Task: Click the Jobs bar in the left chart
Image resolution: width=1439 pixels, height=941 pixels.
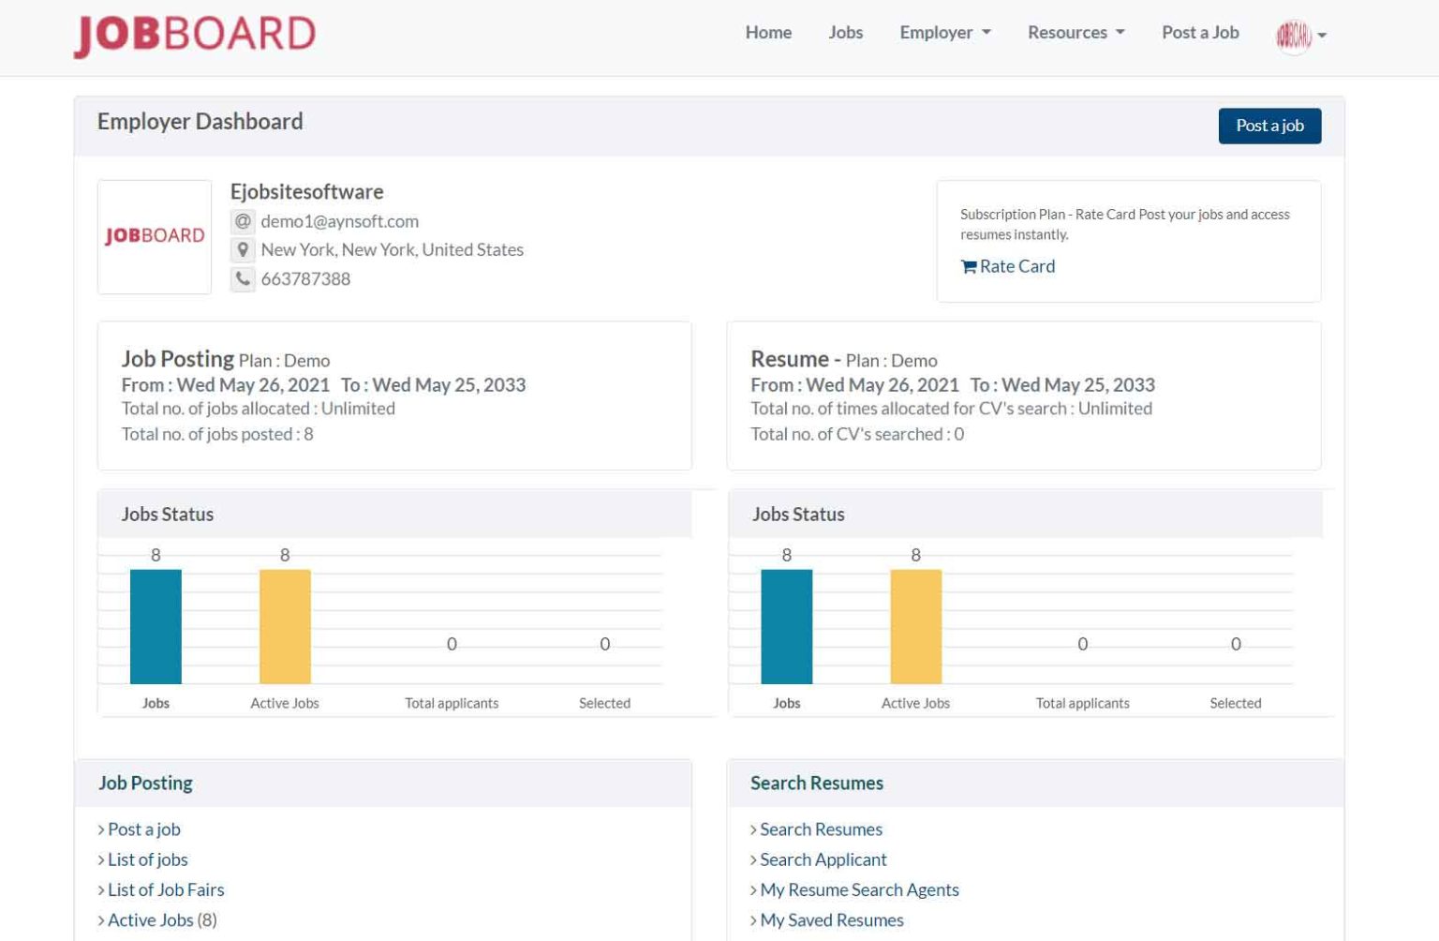Action: pyautogui.click(x=156, y=626)
